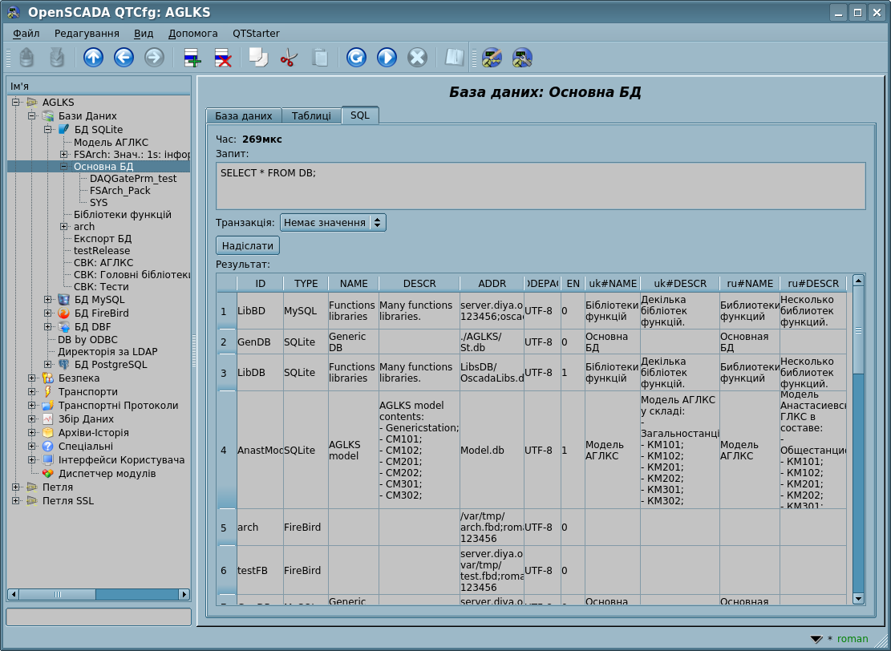Click the scissors cut icon

(x=289, y=57)
